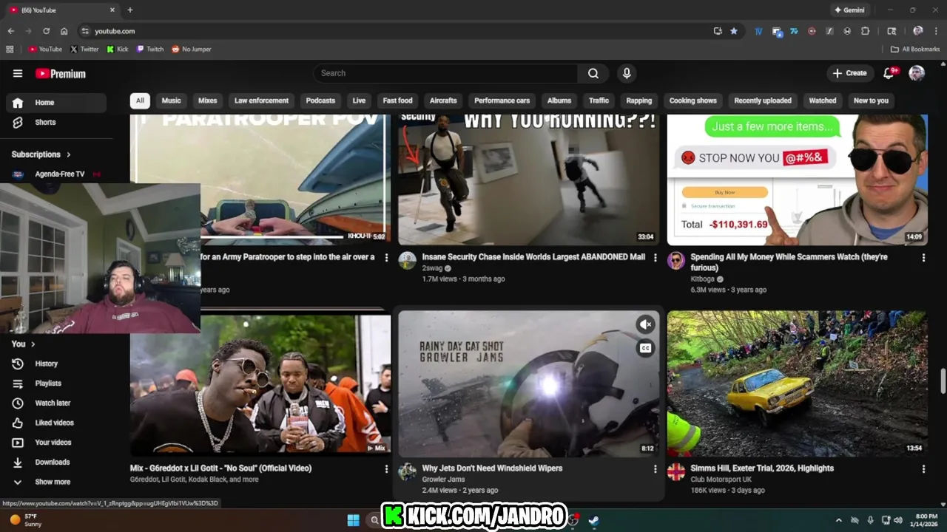This screenshot has width=947, height=532.
Task: Open Chrome profile avatar
Action: (918, 31)
